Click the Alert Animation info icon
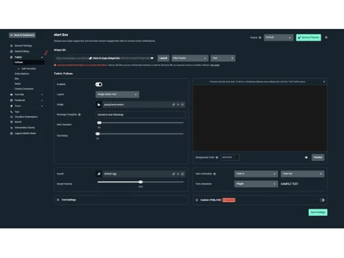344x258 pixels. point(215,174)
